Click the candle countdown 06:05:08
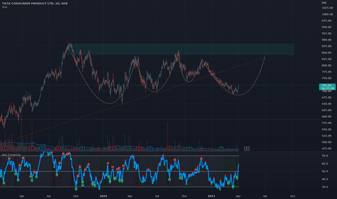 point(328,88)
